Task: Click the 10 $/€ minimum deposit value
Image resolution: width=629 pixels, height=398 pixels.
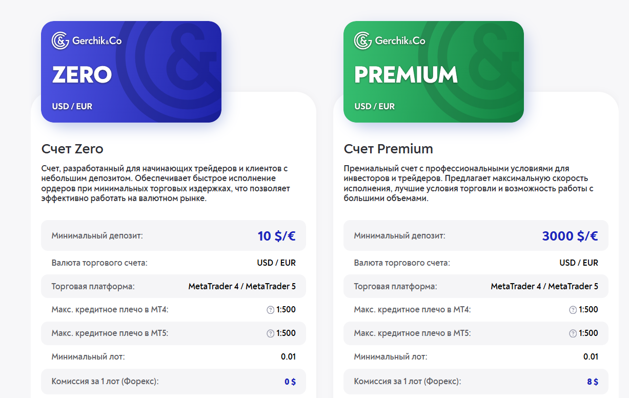Action: point(276,236)
